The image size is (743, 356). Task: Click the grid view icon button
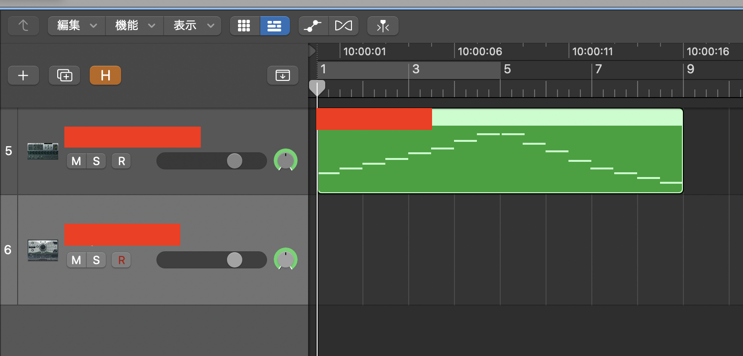pos(244,26)
